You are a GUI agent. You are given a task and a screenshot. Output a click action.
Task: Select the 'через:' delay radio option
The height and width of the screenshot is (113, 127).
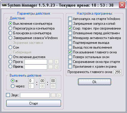(13, 86)
